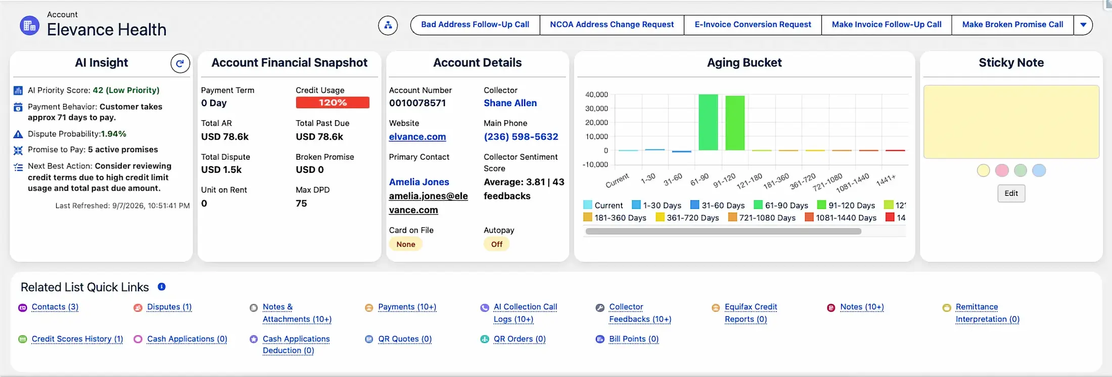1112x377 pixels.
Task: Click Bad Address Follow-Up Call button
Action: (x=475, y=25)
